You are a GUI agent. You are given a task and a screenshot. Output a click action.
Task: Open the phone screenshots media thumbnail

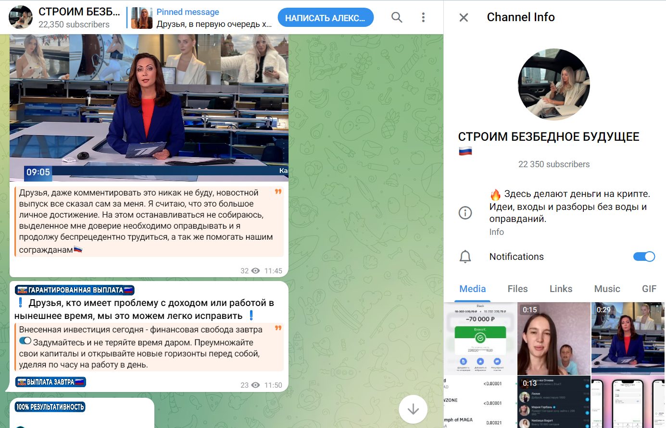pos(628,402)
